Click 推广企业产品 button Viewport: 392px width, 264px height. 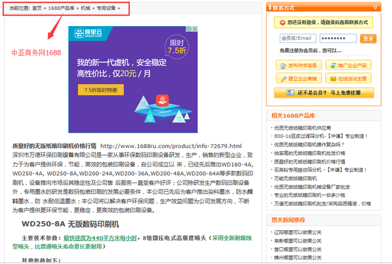(348, 65)
